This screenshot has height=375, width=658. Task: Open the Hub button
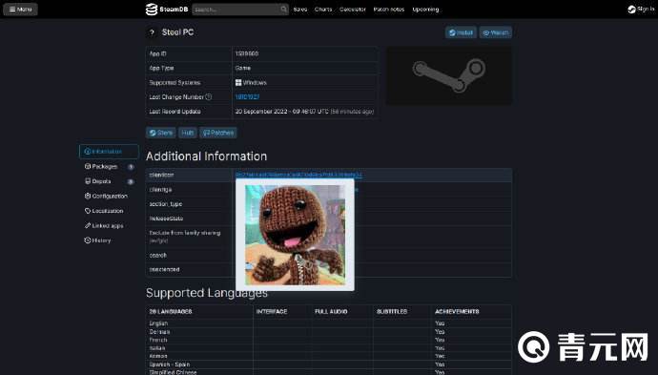click(187, 133)
